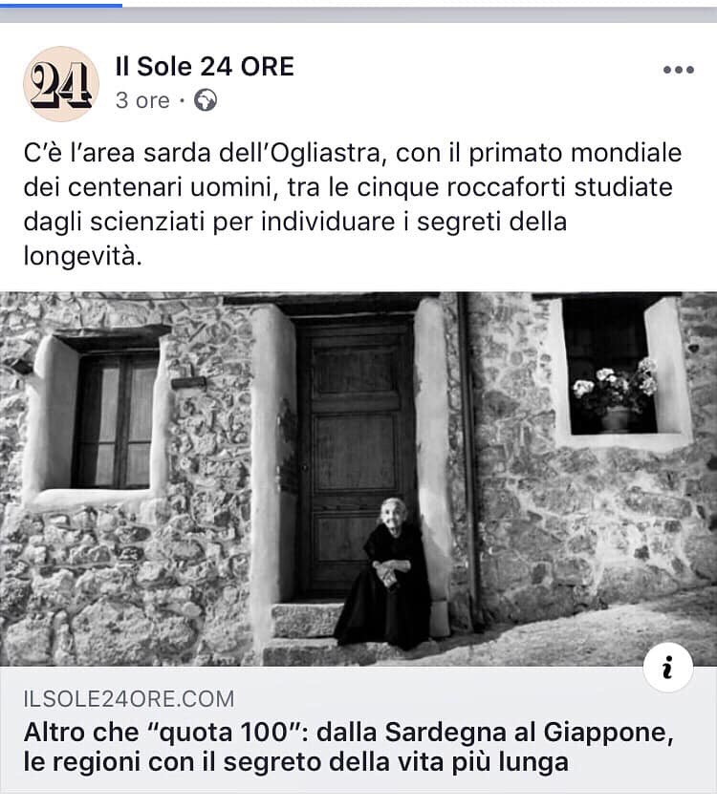
Task: Click the 'le regioni con il segreto' headline line
Action: pyautogui.click(x=296, y=762)
